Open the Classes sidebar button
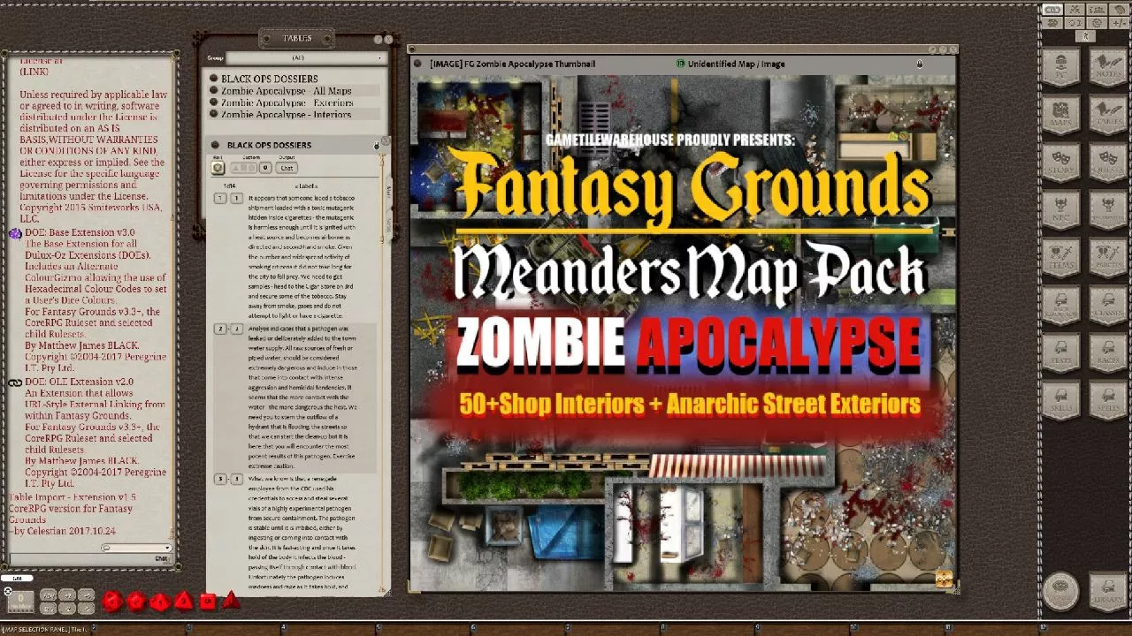1132x636 pixels. point(1106,306)
